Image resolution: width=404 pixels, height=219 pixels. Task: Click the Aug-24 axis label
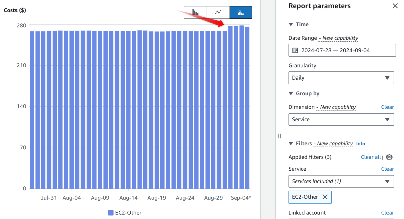coord(185,198)
